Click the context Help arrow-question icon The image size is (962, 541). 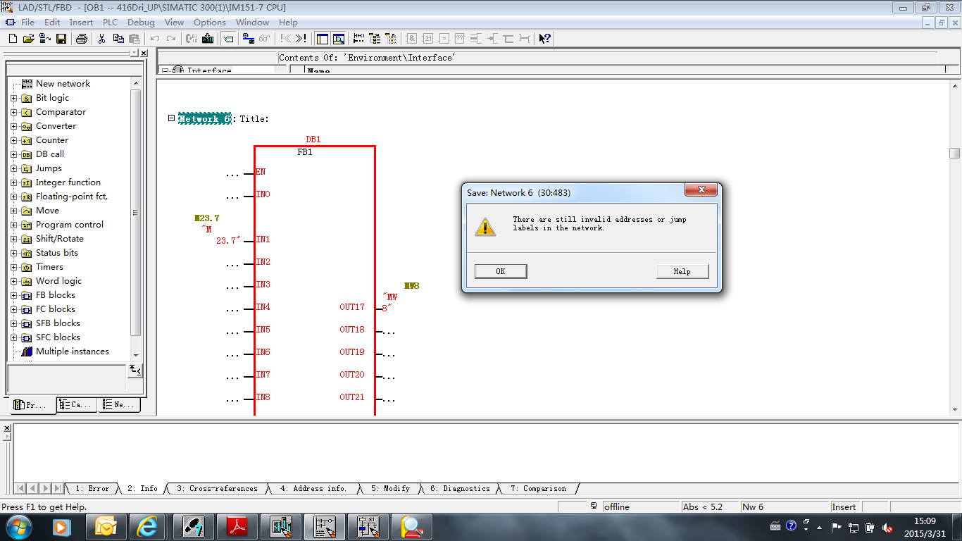(x=544, y=39)
